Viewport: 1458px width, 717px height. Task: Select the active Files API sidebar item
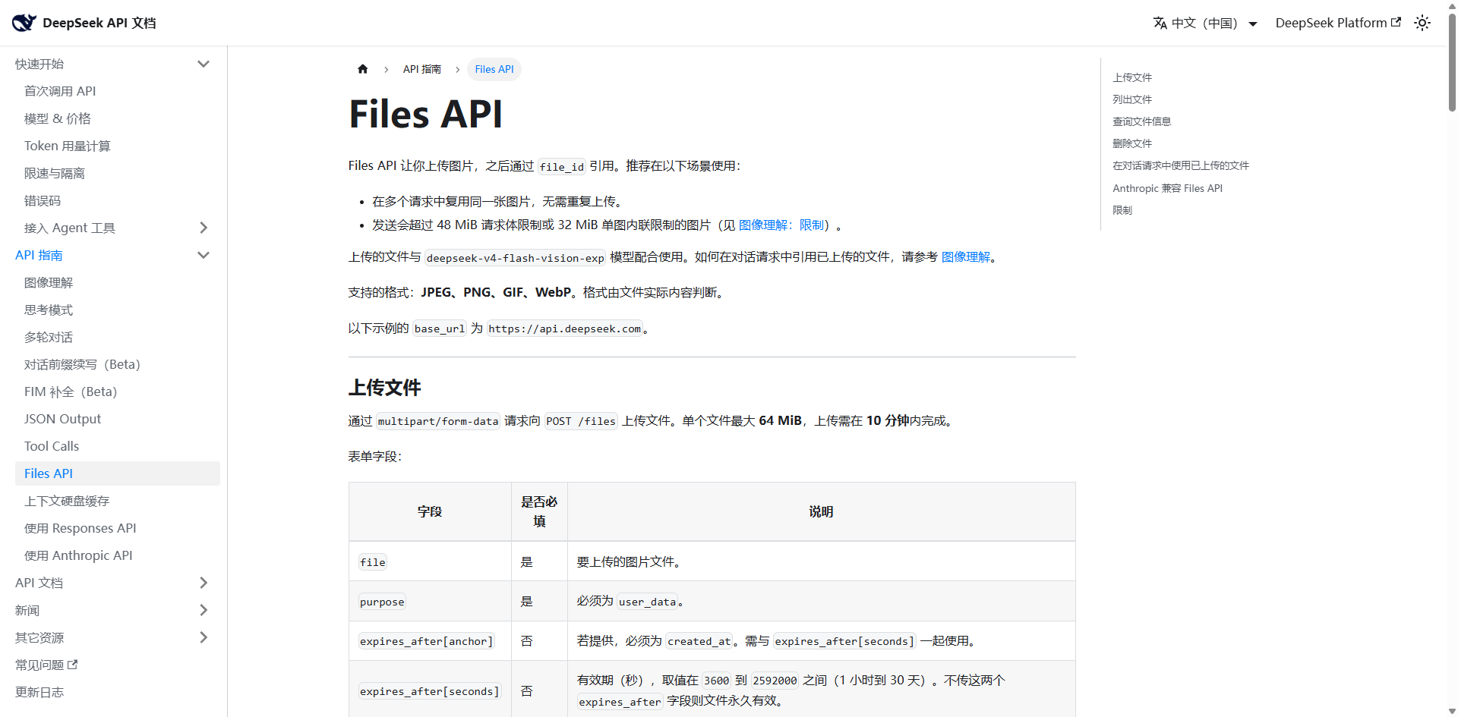point(118,473)
